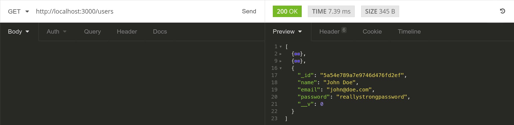Open the Docs tab
Viewport: 514px width, 125px height.
click(x=160, y=31)
